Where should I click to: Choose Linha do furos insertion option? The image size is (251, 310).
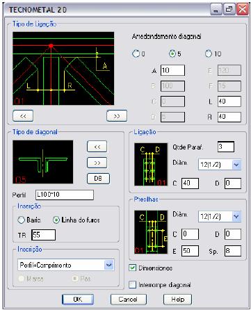click(56, 220)
